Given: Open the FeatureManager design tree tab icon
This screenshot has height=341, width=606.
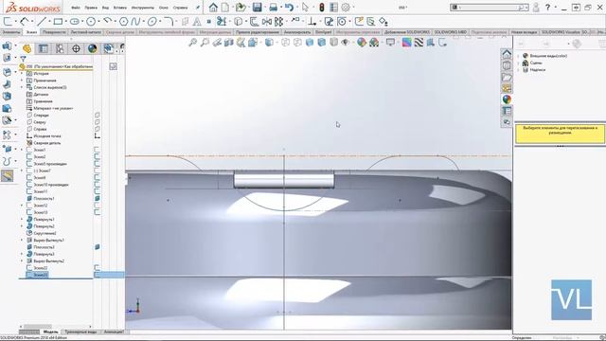Looking at the screenshot, I should click(x=27, y=48).
